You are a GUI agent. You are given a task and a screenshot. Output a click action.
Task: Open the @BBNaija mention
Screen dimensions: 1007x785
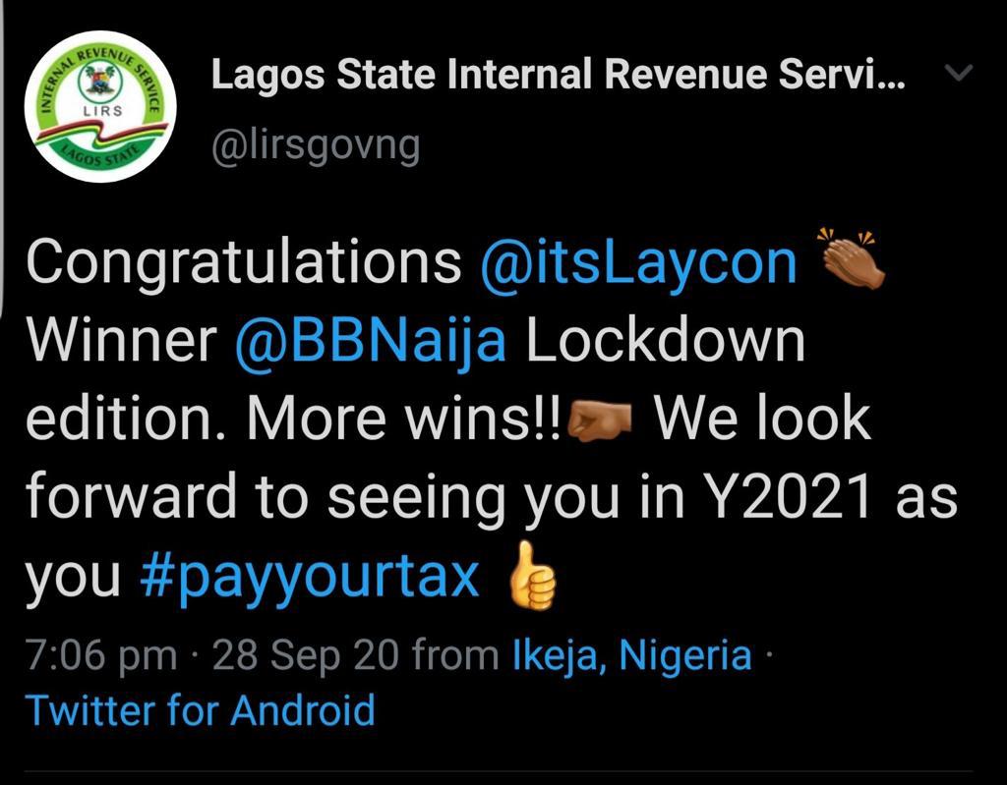[371, 342]
